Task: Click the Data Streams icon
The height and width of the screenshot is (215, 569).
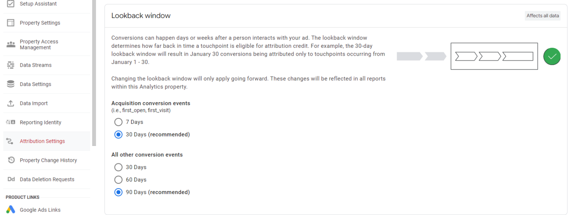Action: click(x=11, y=65)
